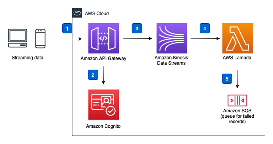The height and width of the screenshot is (144, 273).
Task: Click the arrow from API Gateway to Kinesis
Action: point(137,38)
